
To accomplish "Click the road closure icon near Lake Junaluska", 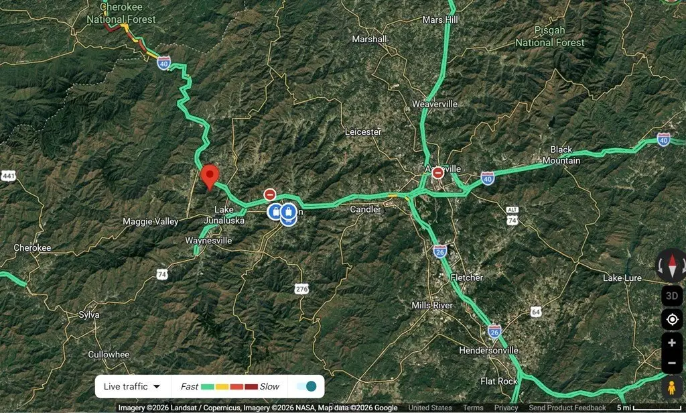I will pyautogui.click(x=270, y=194).
